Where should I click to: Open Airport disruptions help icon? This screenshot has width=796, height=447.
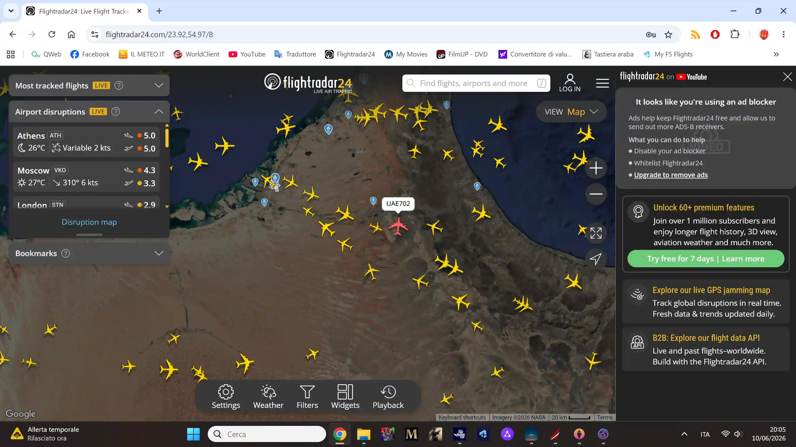[116, 111]
